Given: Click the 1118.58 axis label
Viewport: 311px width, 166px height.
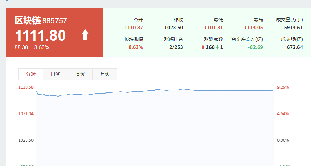Looking at the screenshot, I should click(26, 87).
